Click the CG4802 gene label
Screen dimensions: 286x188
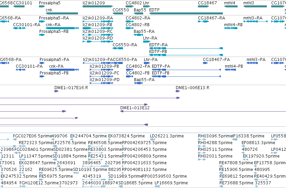point(134,3)
